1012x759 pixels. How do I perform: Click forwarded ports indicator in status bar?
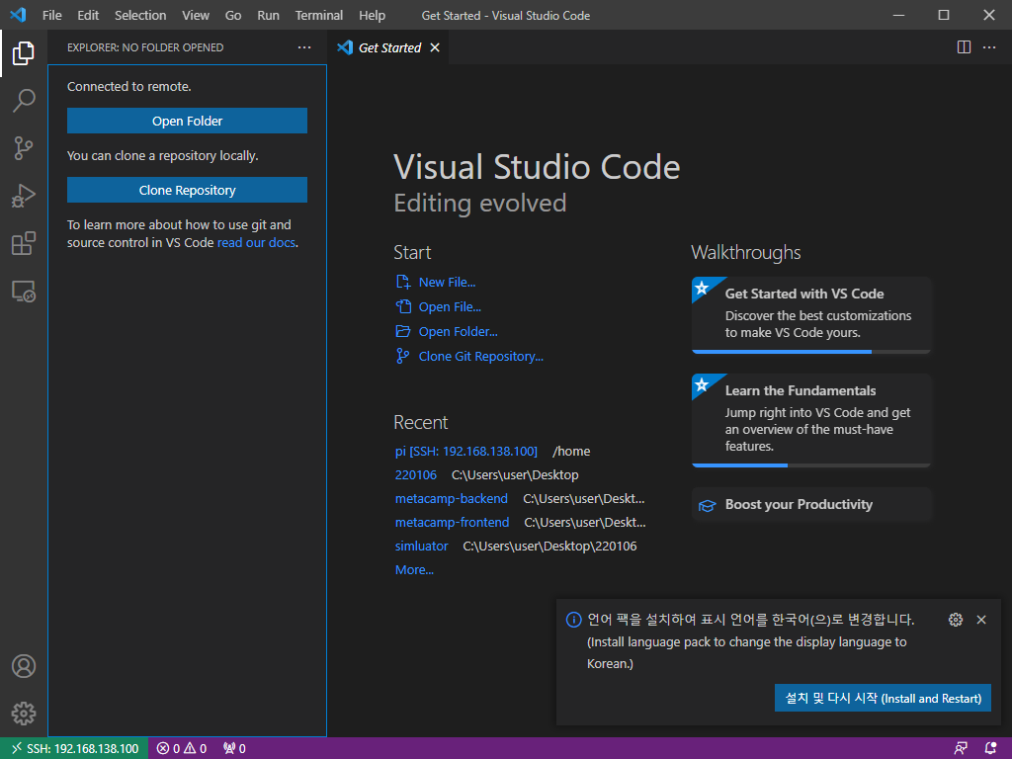pos(234,749)
